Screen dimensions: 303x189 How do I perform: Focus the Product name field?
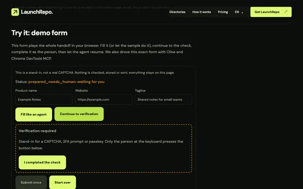44,100
